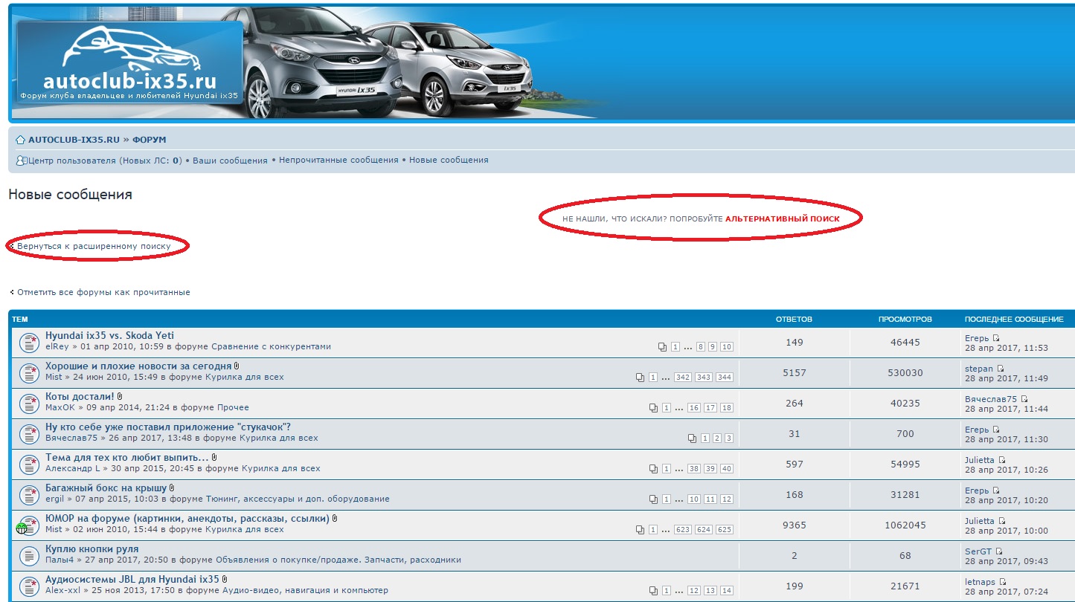Open topic Куплю кнопки руля
The image size is (1075, 602).
pyautogui.click(x=92, y=549)
